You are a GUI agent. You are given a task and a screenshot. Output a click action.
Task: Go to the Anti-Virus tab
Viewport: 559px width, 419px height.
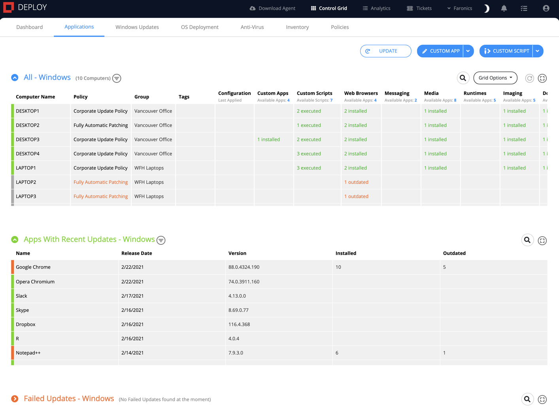pos(252,27)
